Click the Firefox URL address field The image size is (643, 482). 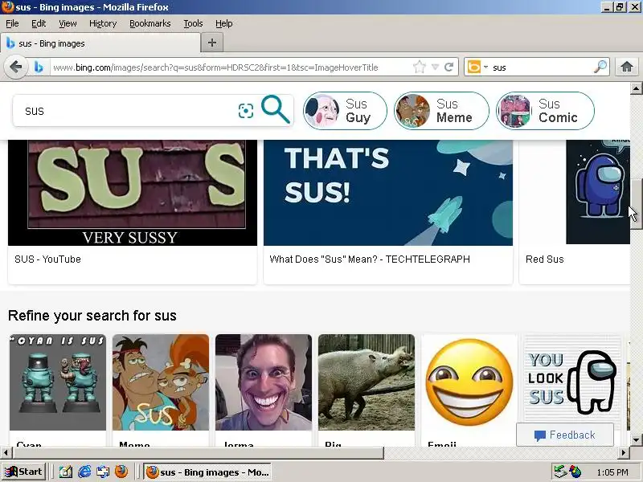[230, 67]
